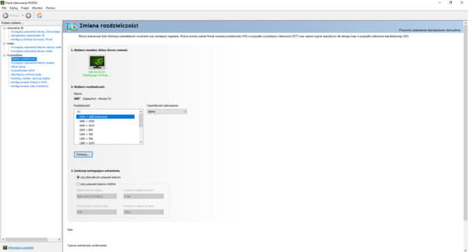Click the DisplayPort connector icon
468x252 pixels.
tap(77, 98)
